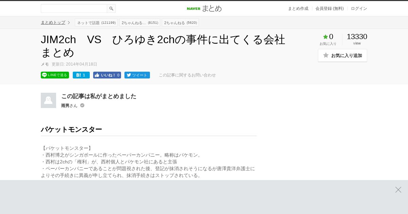Click the article title JIM2ch VS ひろゆき
The image size is (408, 214).
coord(163,46)
